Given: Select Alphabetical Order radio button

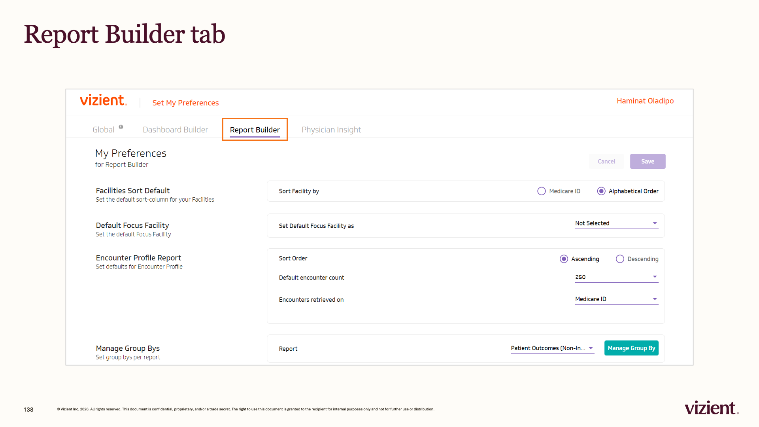Looking at the screenshot, I should 601,191.
